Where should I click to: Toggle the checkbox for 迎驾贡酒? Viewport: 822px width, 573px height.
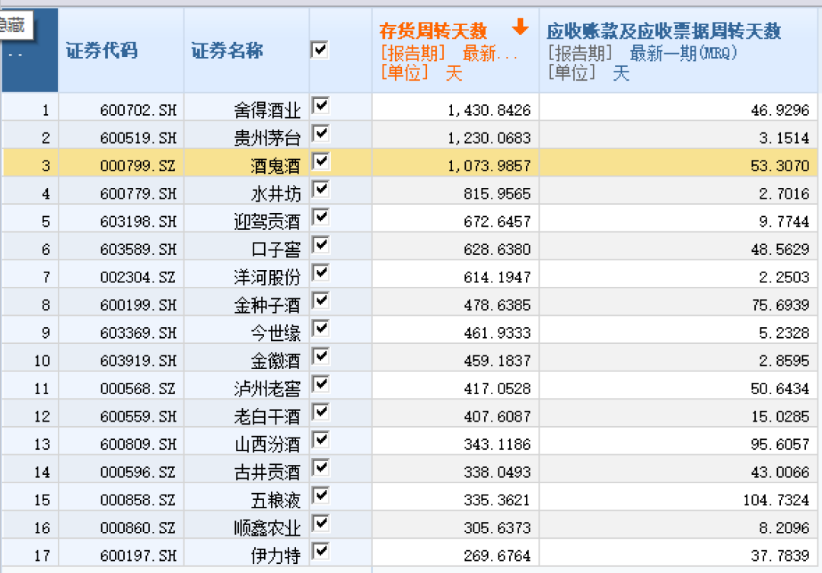pyautogui.click(x=320, y=217)
